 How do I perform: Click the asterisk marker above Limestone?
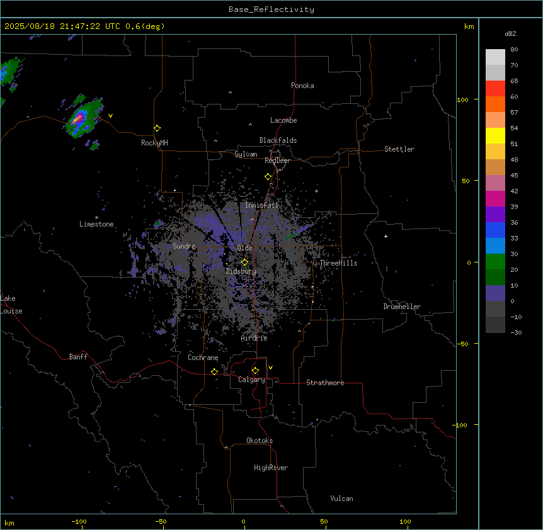tap(96, 218)
